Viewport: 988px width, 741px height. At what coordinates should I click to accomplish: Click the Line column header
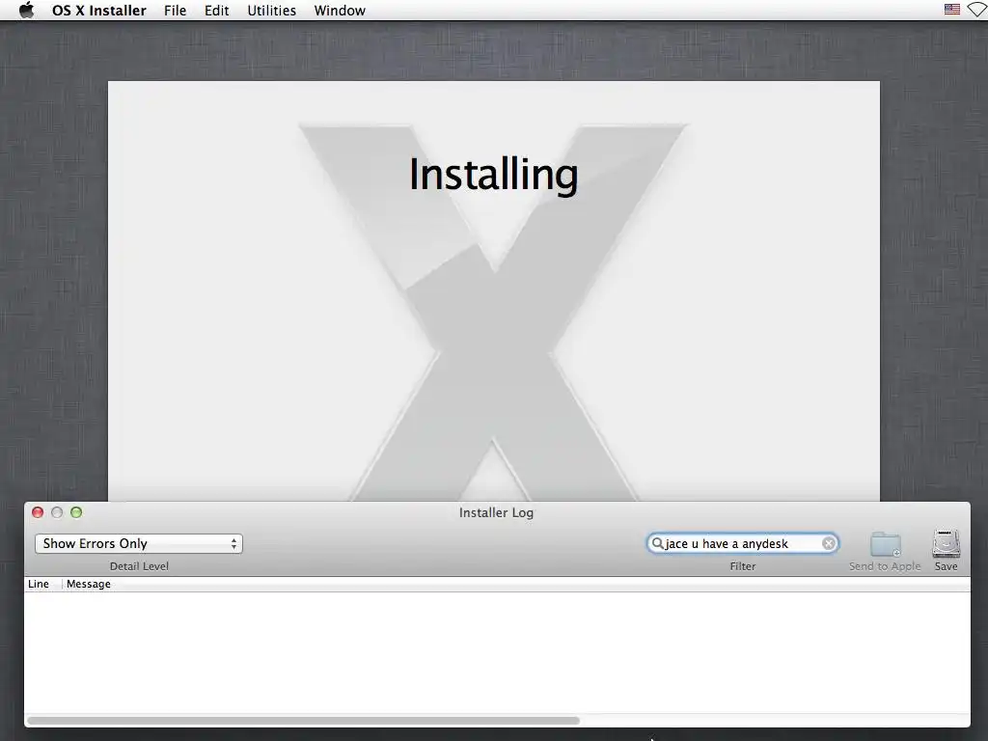(x=39, y=584)
